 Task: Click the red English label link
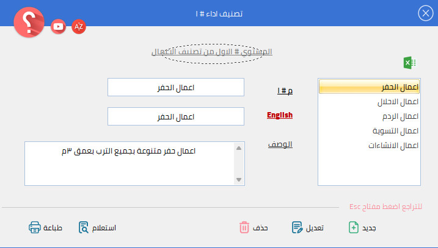280,115
